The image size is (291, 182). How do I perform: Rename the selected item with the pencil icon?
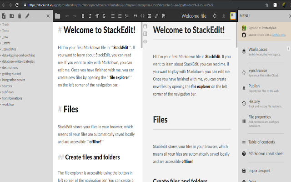27,16
